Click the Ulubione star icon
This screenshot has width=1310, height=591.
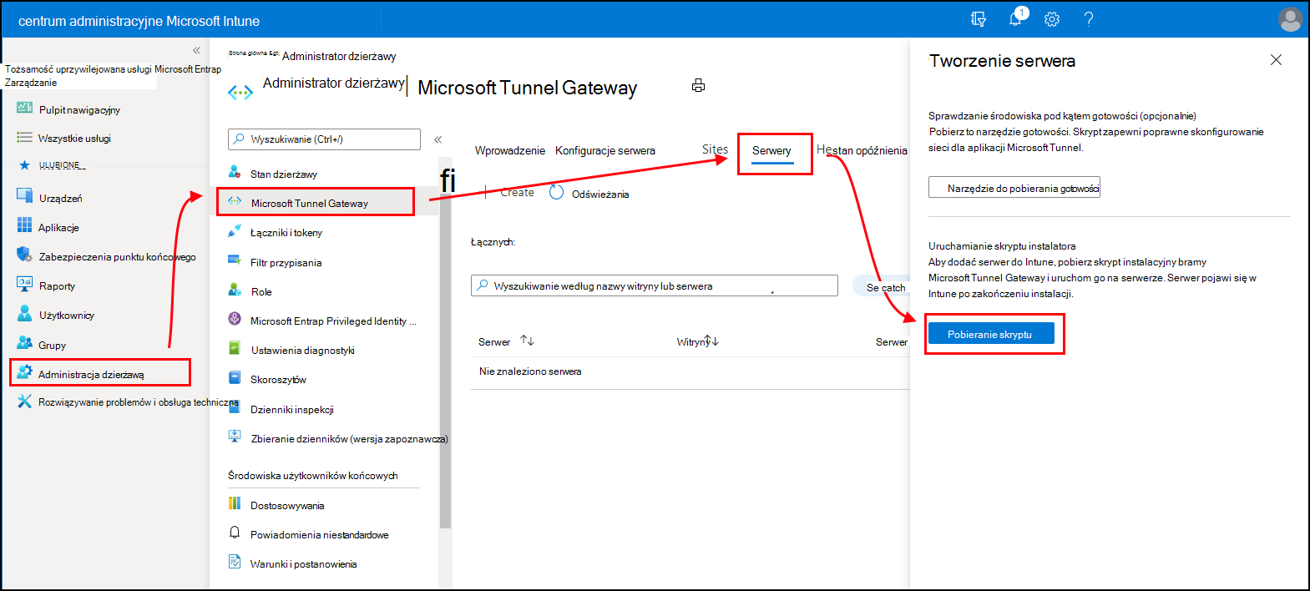tap(24, 165)
